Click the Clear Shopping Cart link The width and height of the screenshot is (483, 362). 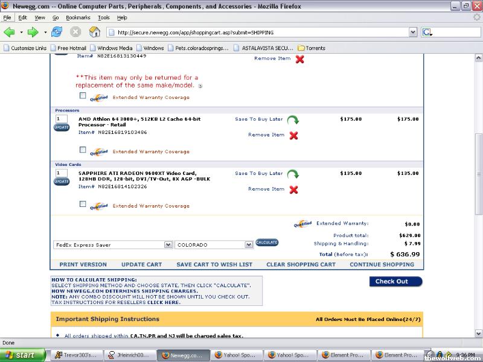pos(301,264)
